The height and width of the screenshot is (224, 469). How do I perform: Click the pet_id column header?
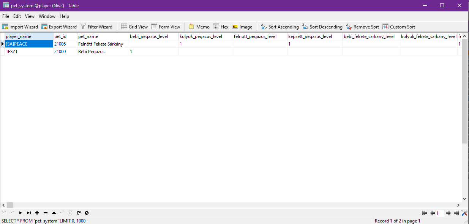coord(65,36)
